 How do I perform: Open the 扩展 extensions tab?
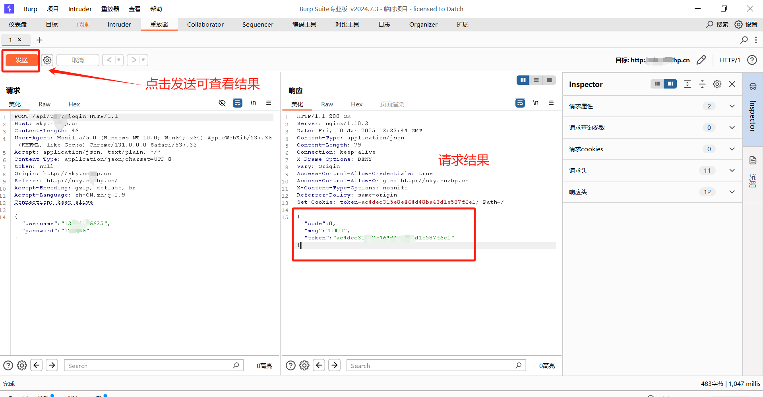[463, 24]
